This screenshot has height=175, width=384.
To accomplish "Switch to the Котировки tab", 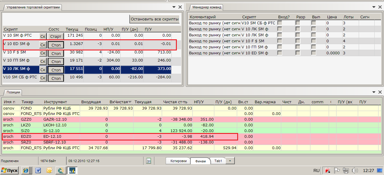I will [x=178, y=161].
